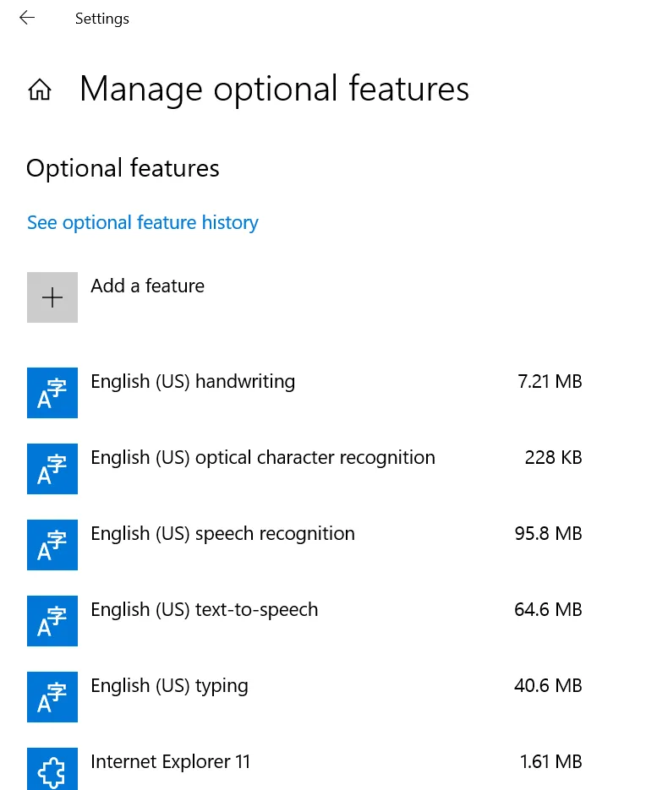The height and width of the screenshot is (790, 668).
Task: Select the text-to-speech language icon
Action: (52, 621)
